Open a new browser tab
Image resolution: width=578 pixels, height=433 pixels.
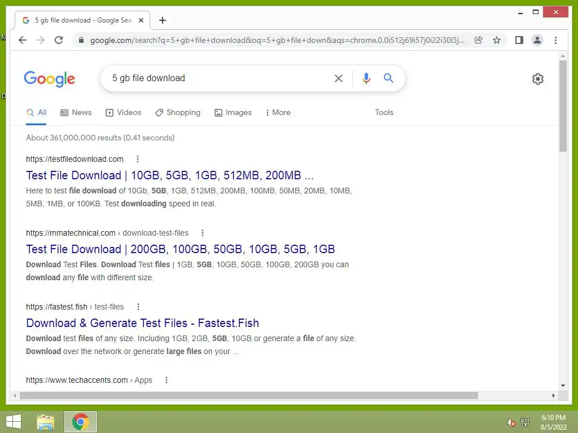162,20
